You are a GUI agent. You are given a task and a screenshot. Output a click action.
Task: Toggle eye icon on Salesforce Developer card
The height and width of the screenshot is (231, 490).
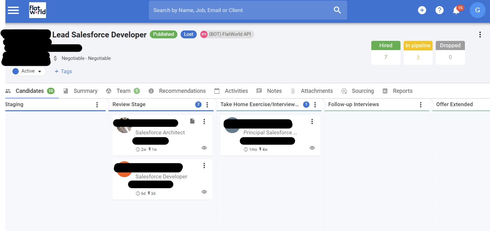(204, 192)
